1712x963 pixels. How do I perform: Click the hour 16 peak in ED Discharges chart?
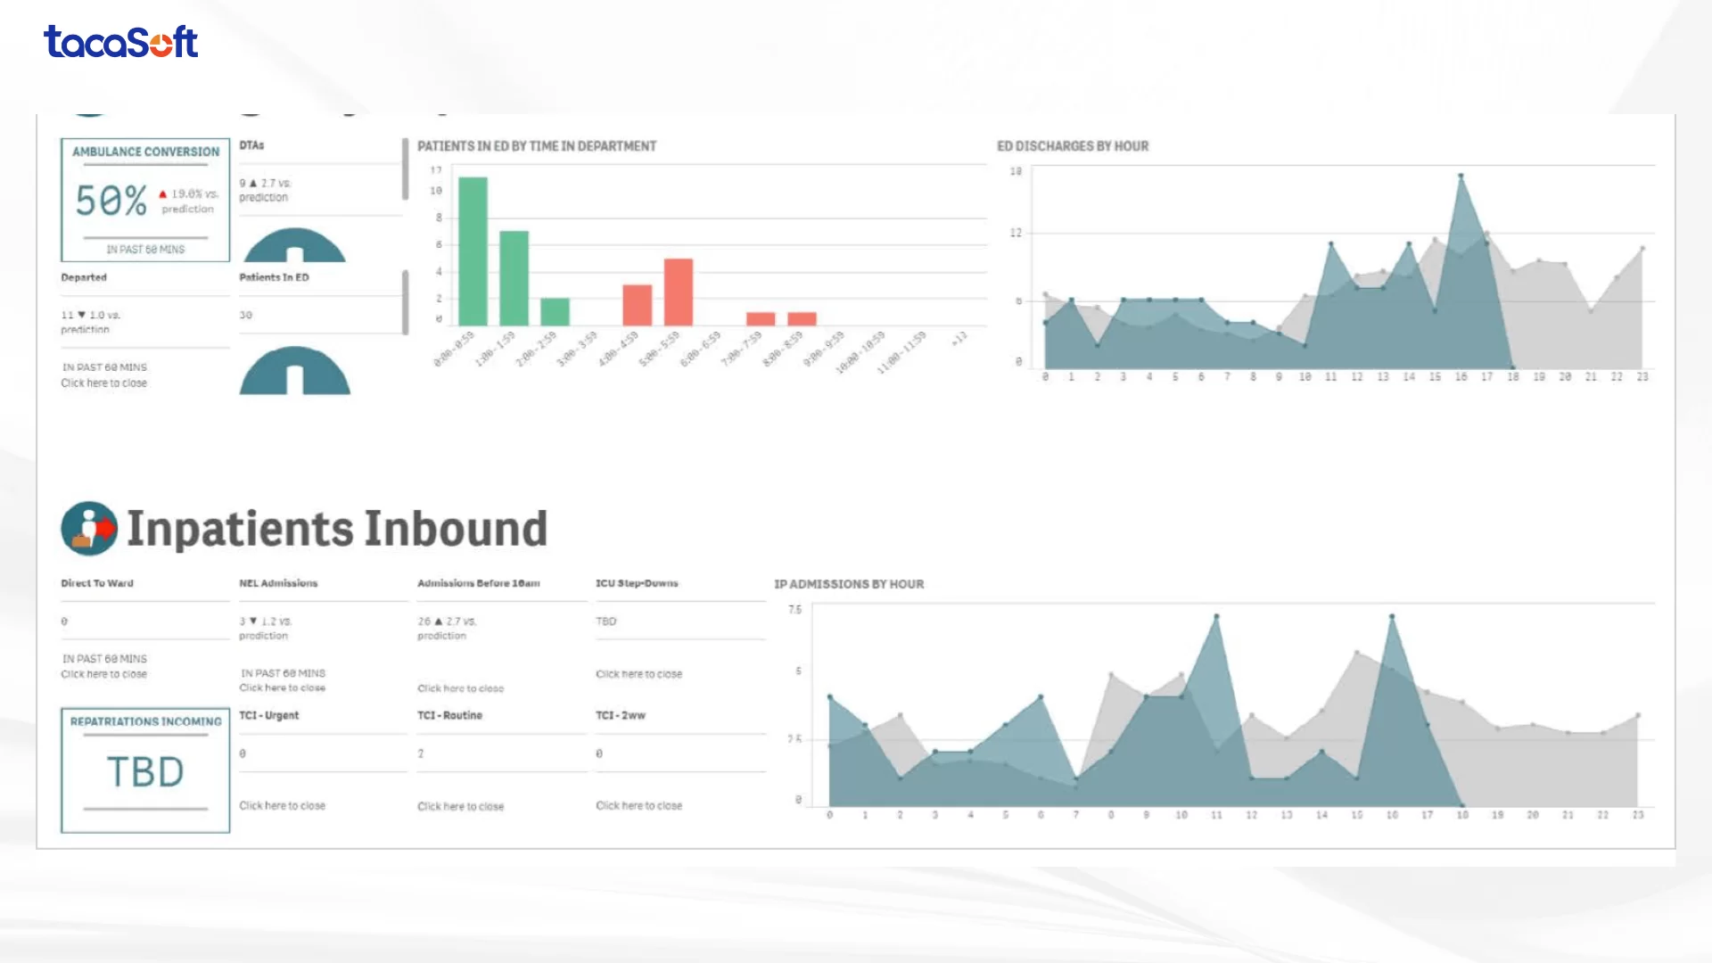1461,177
